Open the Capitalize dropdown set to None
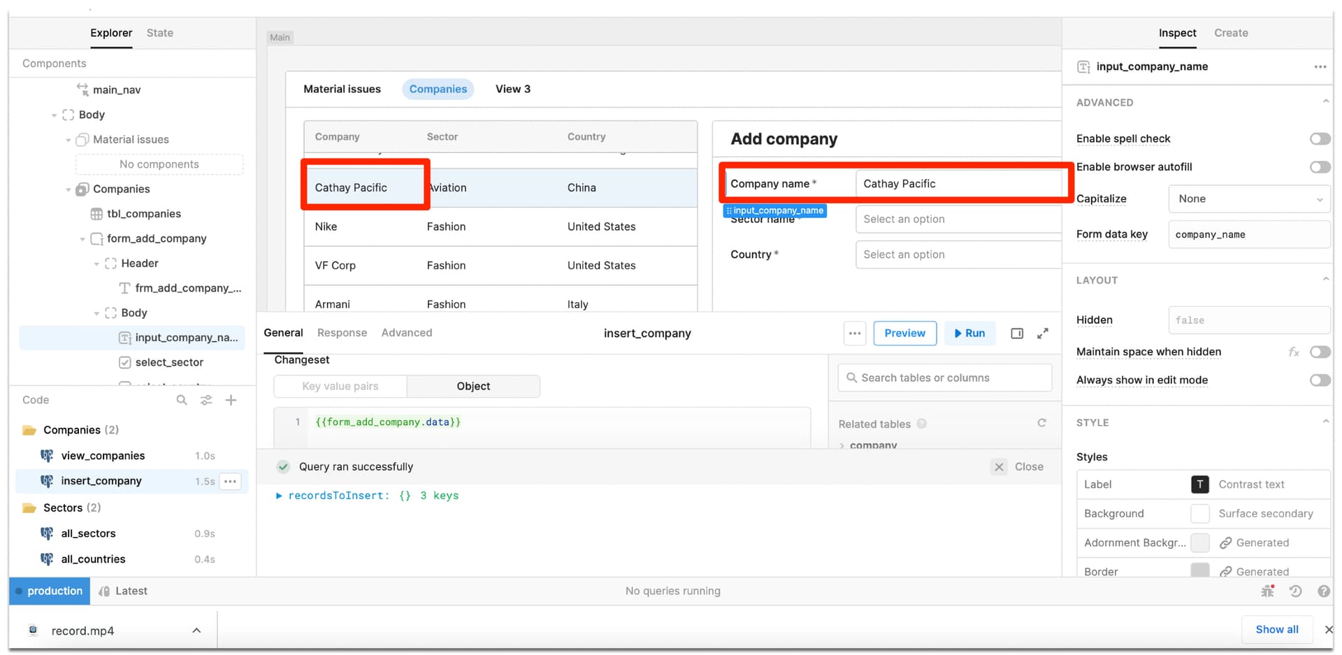 pos(1249,199)
